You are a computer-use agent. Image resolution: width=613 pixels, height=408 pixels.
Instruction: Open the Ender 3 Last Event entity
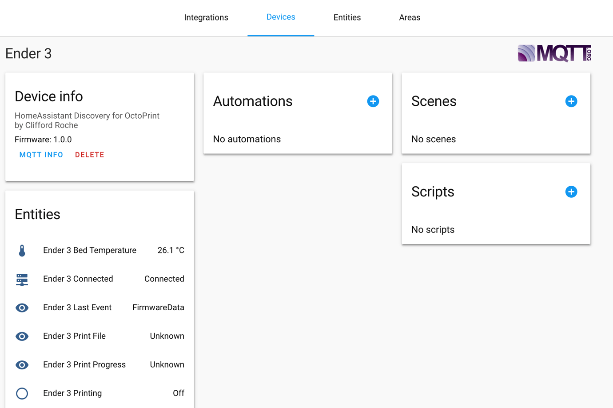77,308
